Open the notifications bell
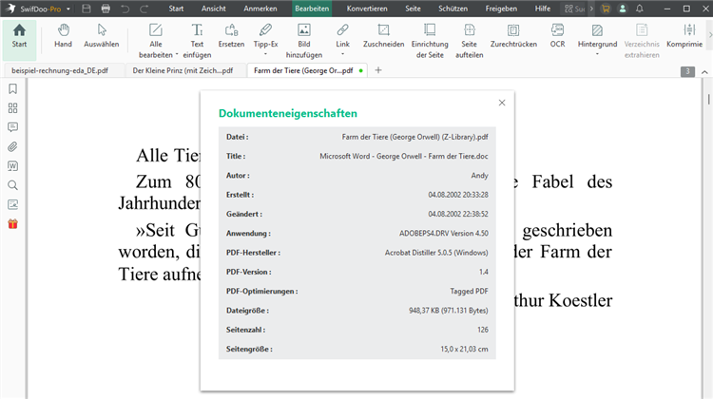The image size is (713, 399). point(640,9)
